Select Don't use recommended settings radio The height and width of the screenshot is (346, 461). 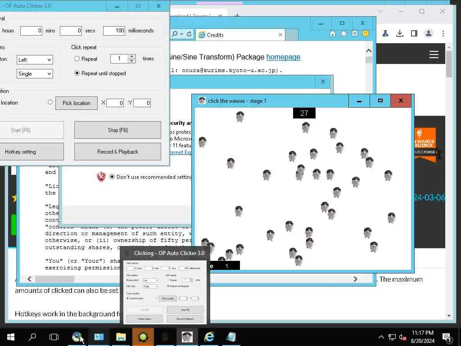point(112,177)
